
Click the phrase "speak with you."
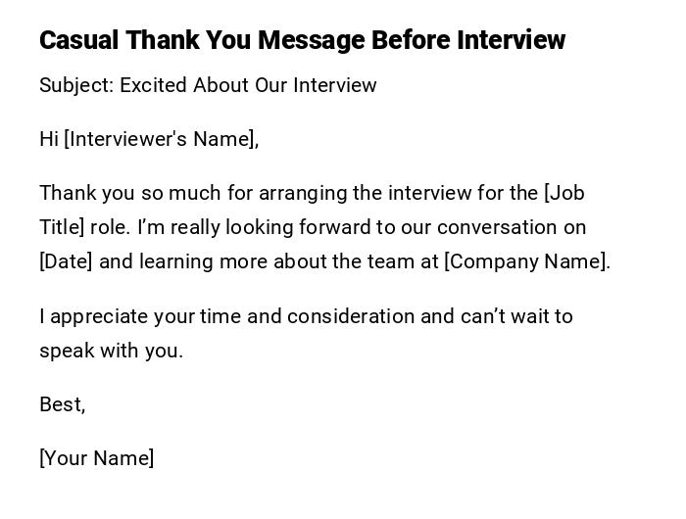[111, 351]
